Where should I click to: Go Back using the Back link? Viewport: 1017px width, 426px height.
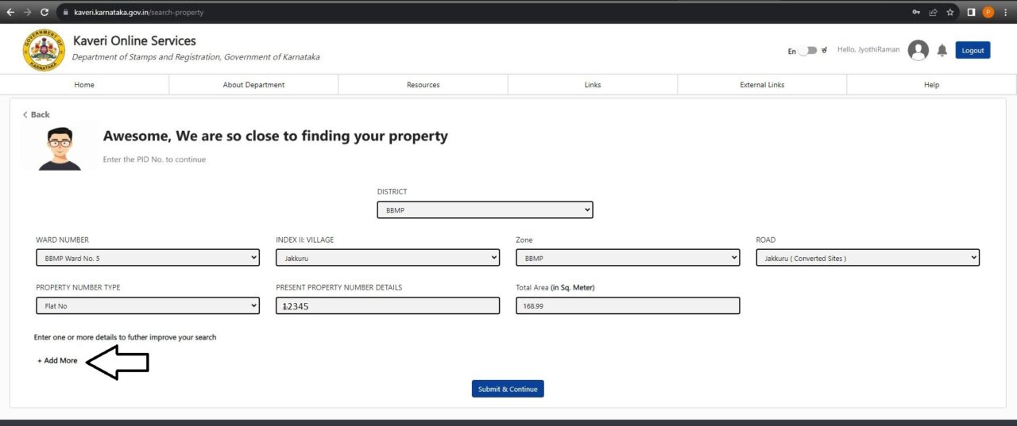coord(36,115)
